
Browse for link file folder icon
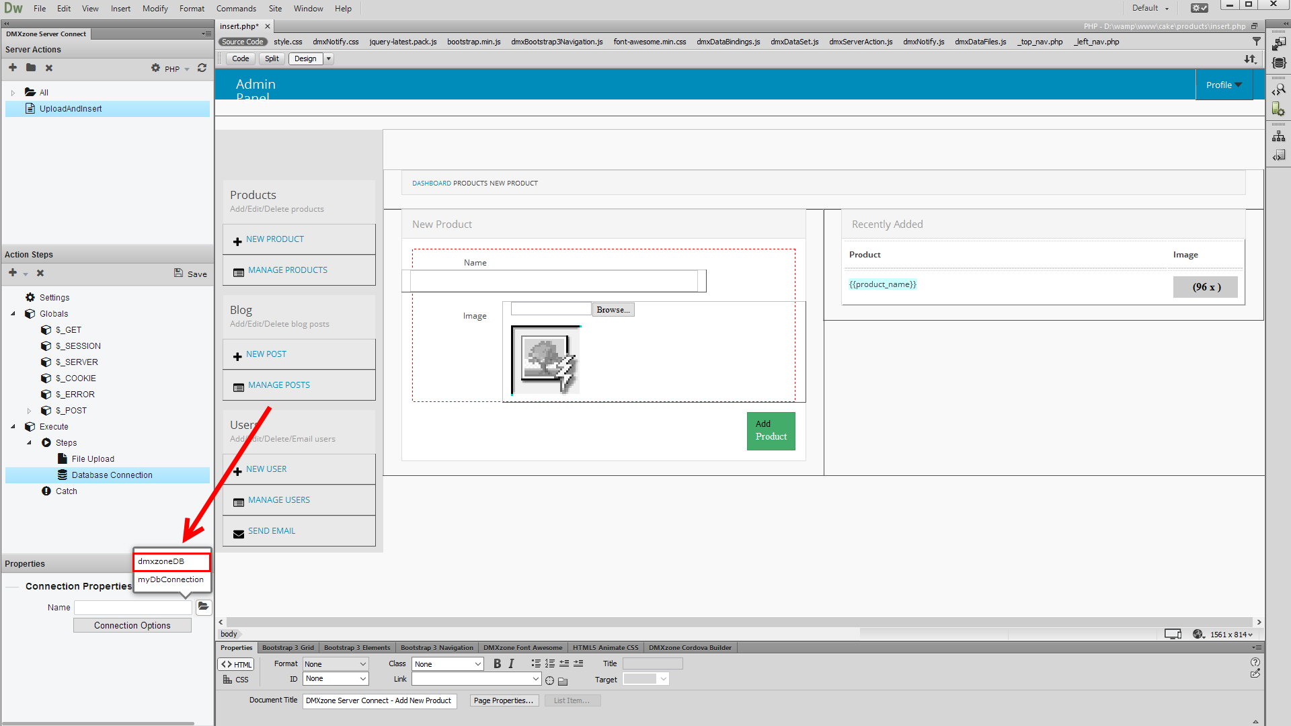click(x=563, y=680)
